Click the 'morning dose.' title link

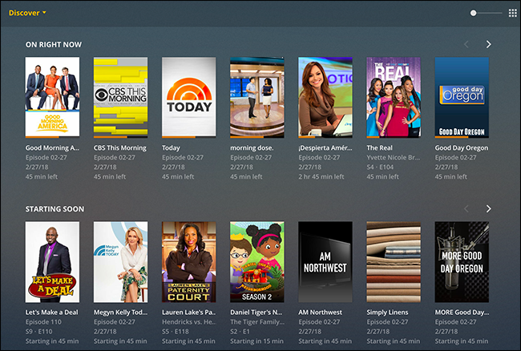pyautogui.click(x=252, y=148)
